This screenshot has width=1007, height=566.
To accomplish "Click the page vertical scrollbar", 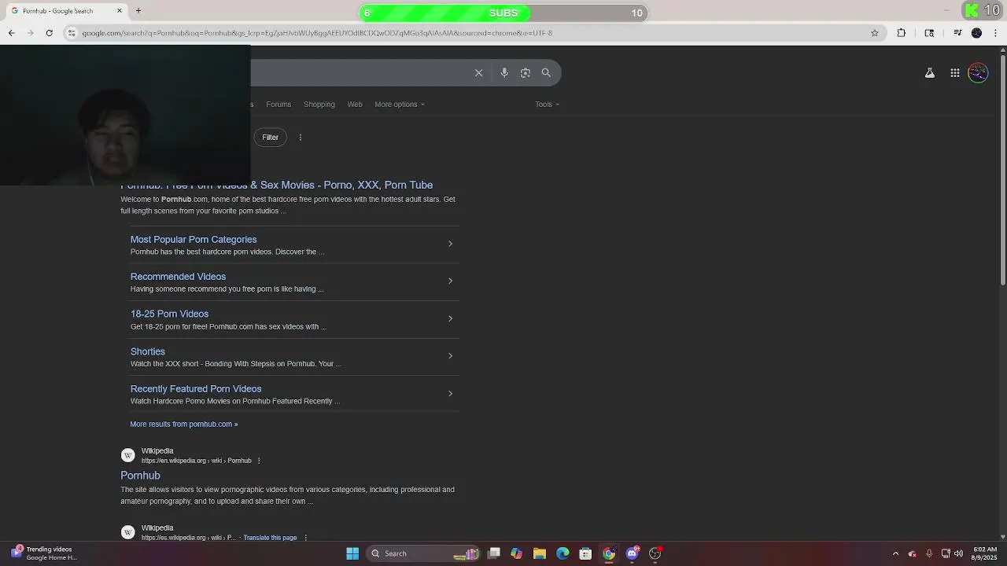I will (x=1002, y=169).
